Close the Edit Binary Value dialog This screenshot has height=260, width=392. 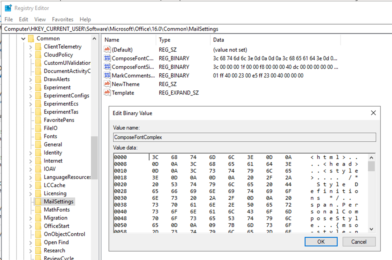373,113
